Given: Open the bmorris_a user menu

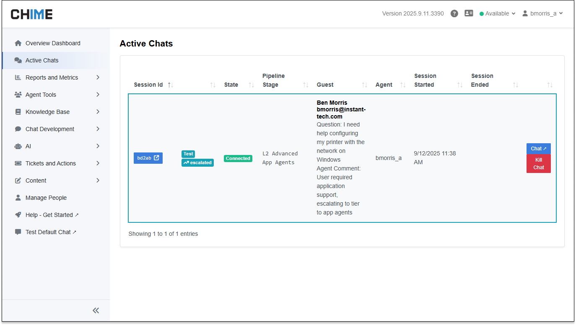Looking at the screenshot, I should coord(542,13).
